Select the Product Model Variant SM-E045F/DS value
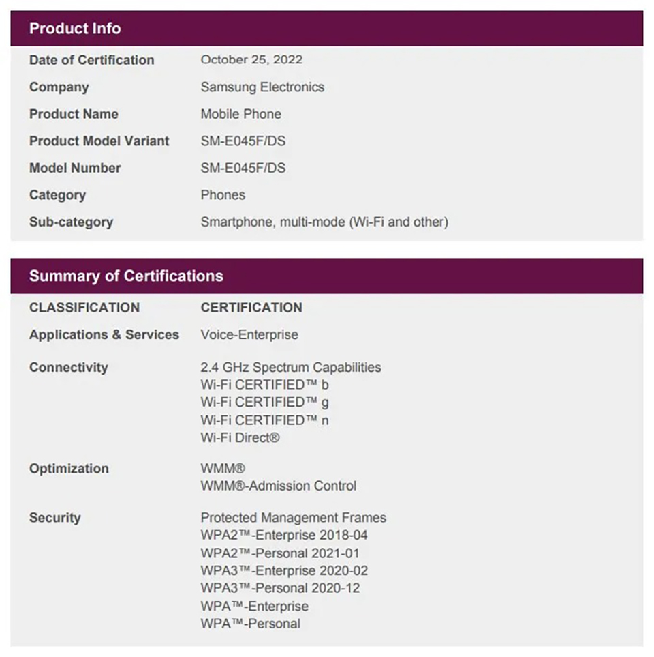Image resolution: width=654 pixels, height=657 pixels. click(243, 141)
